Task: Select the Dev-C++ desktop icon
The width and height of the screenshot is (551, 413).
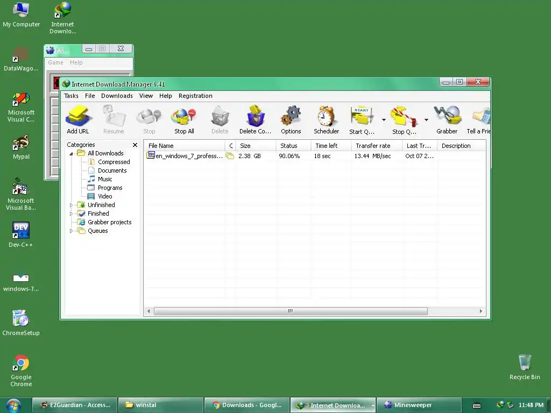Action: click(x=21, y=234)
